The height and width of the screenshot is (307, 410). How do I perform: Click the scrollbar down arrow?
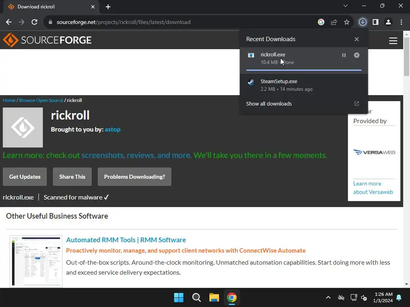point(407,284)
